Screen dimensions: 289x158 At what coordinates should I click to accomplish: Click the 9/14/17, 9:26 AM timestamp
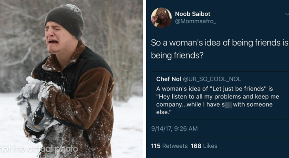click(x=174, y=128)
